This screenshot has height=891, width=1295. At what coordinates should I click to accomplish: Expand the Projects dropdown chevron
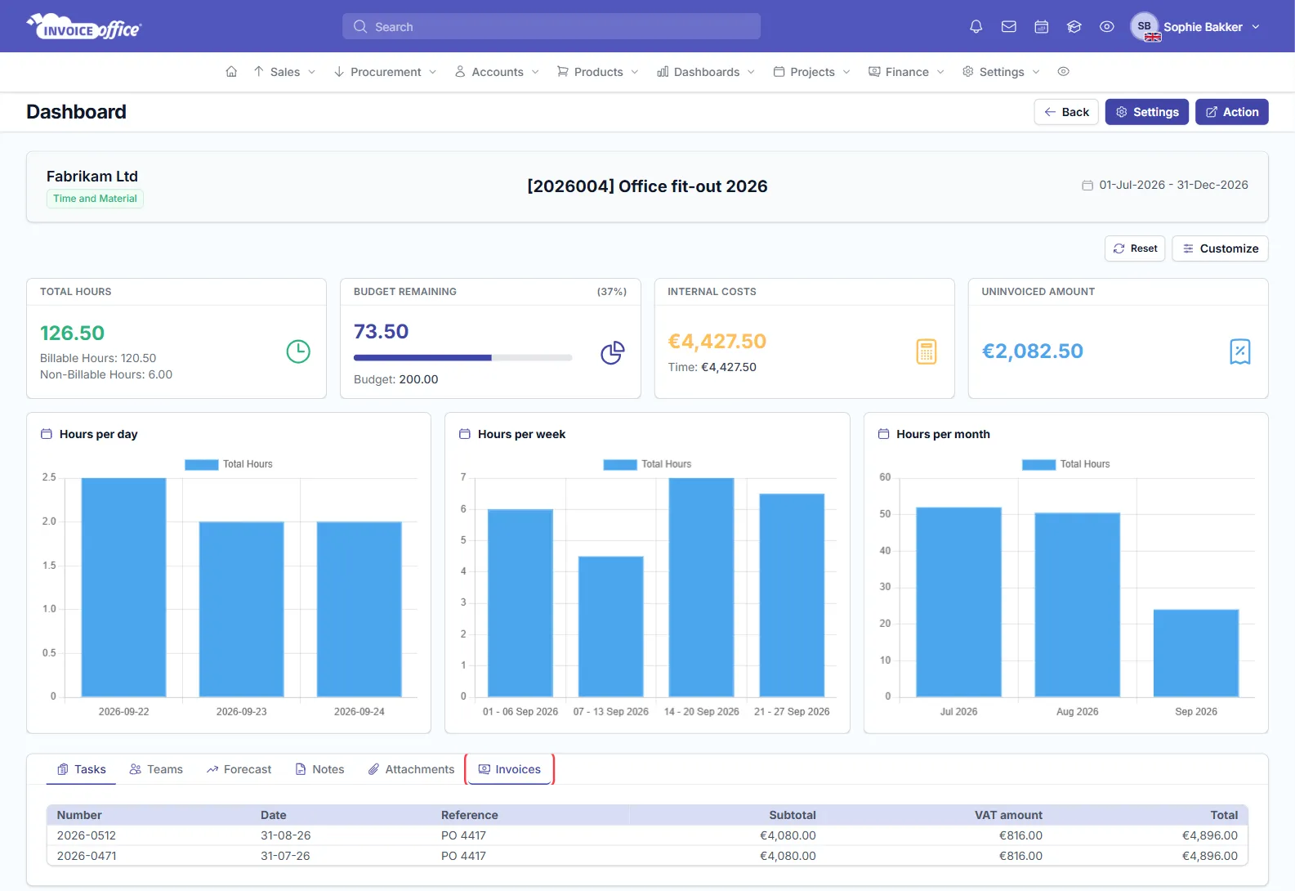tap(846, 72)
